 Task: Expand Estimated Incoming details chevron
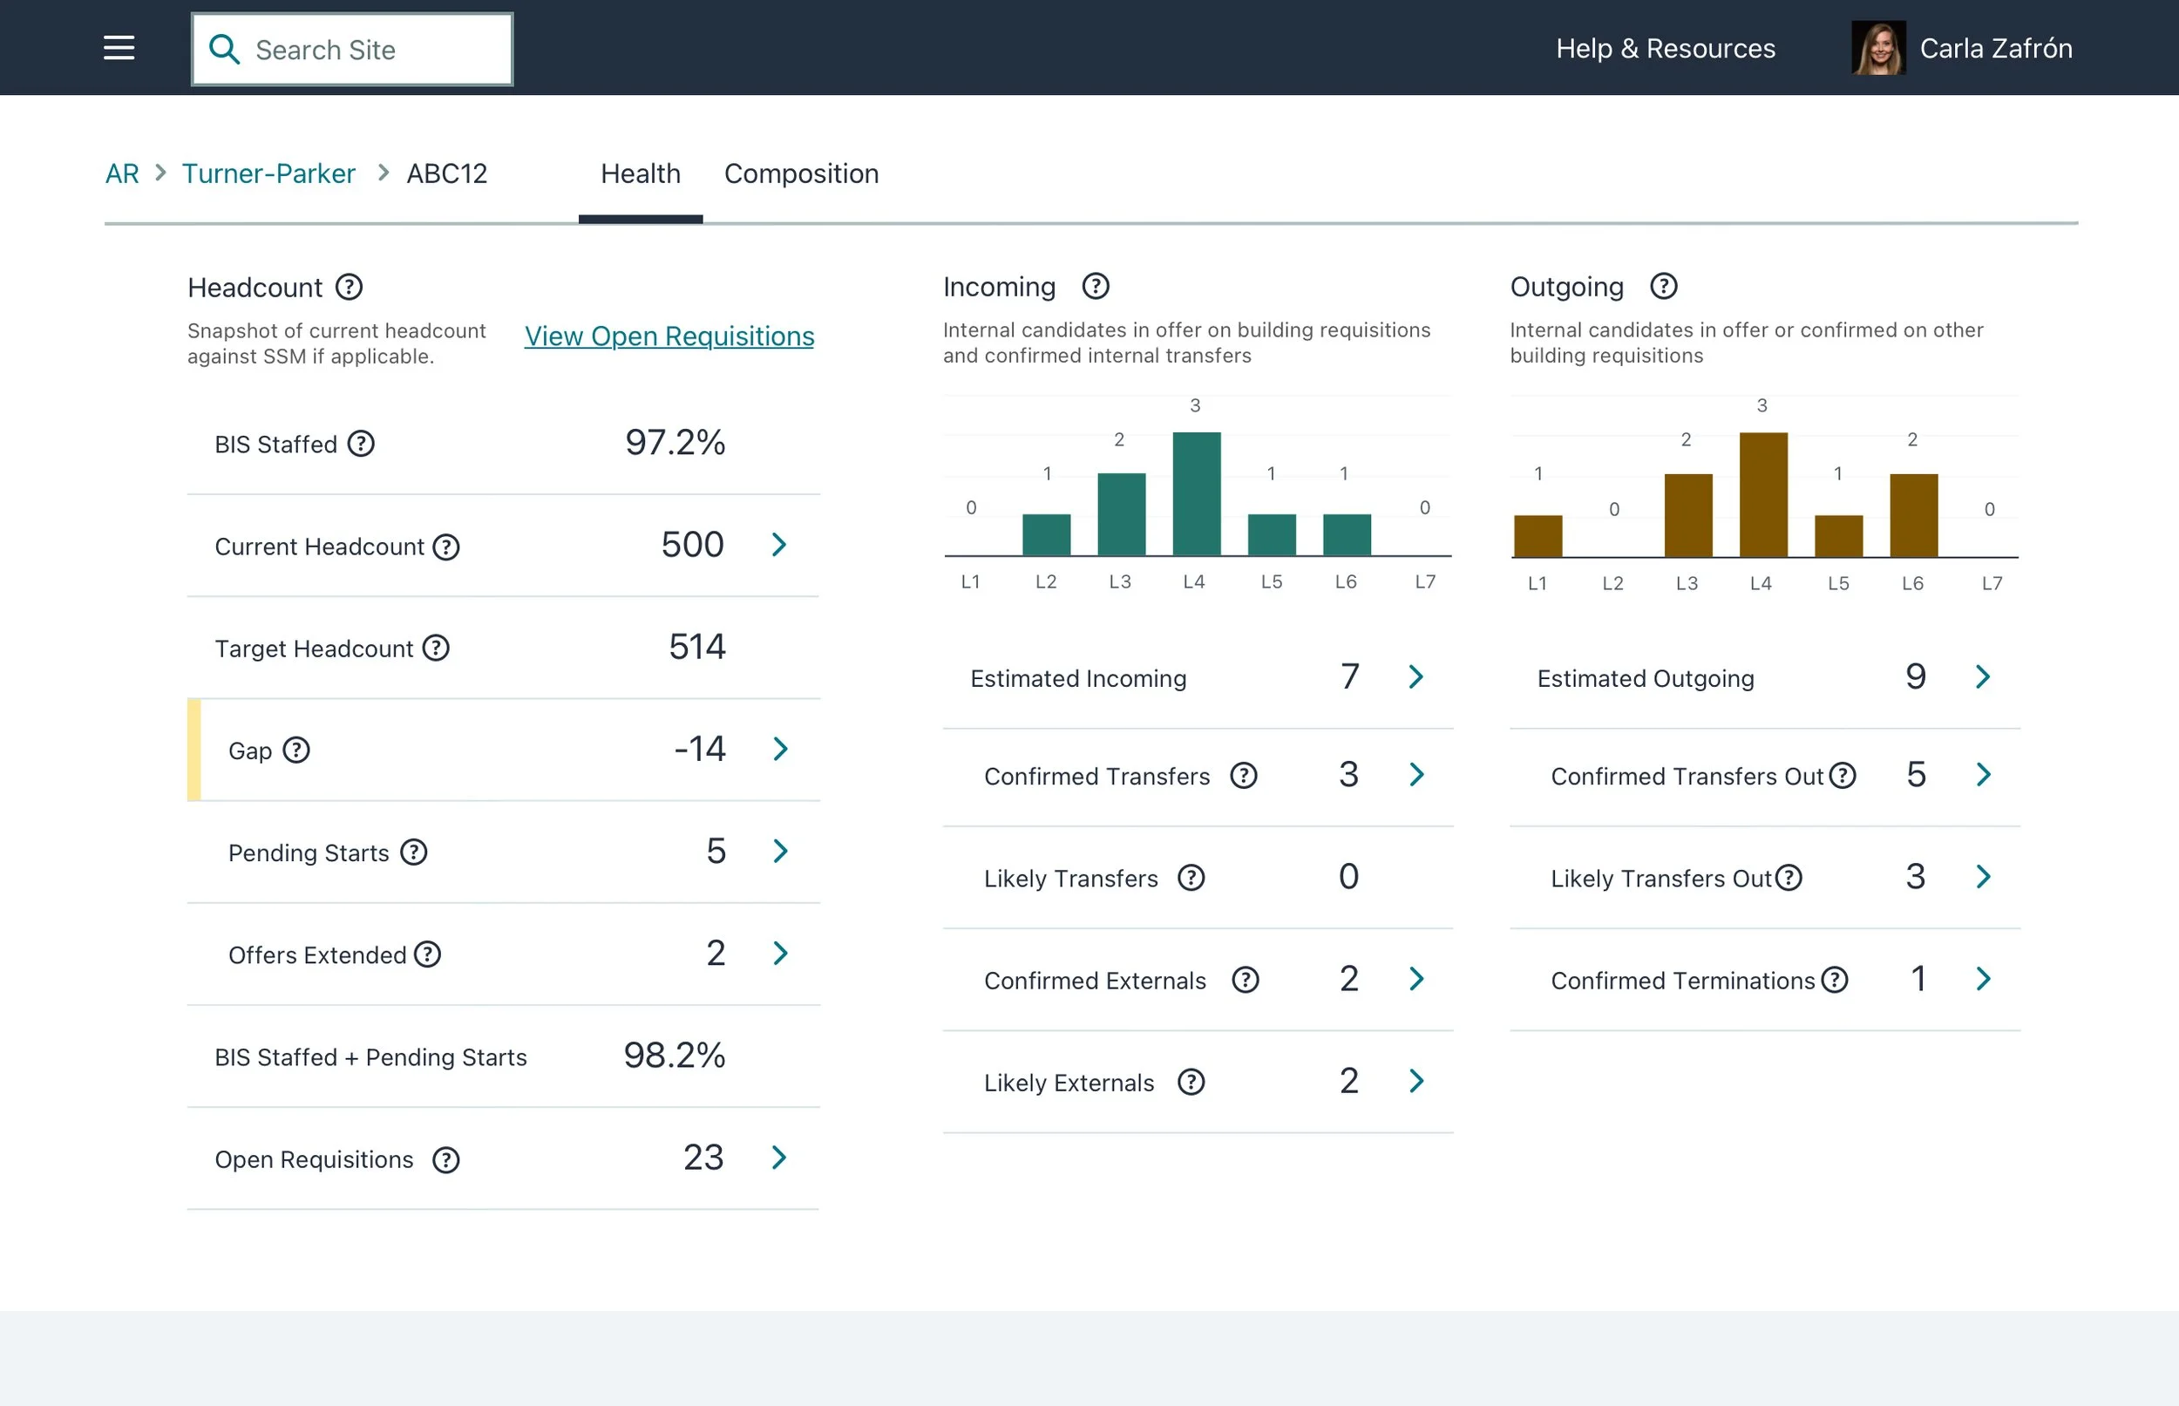[x=1415, y=677]
